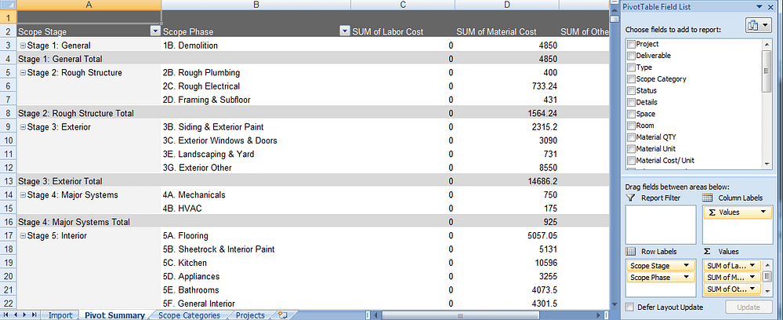Collapse Stage 3: Exterior group
The image size is (783, 320).
pyautogui.click(x=23, y=127)
